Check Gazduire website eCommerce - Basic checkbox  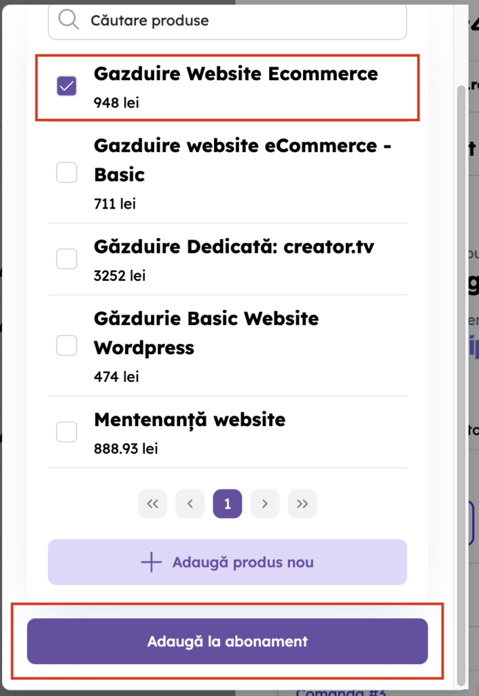[67, 173]
